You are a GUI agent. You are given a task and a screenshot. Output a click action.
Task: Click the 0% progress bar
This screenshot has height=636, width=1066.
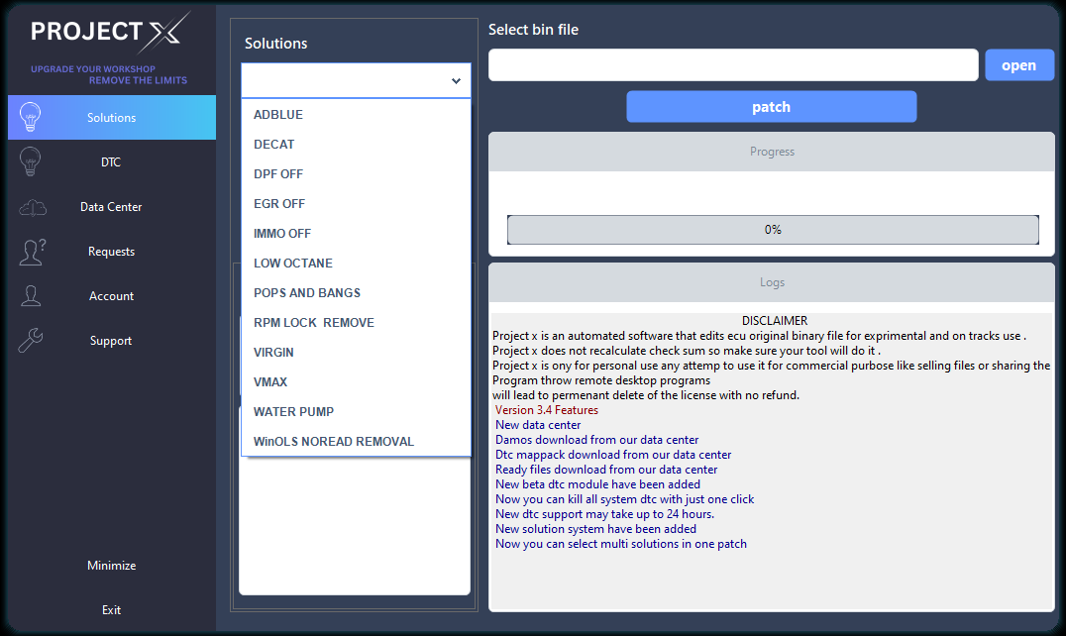click(773, 230)
